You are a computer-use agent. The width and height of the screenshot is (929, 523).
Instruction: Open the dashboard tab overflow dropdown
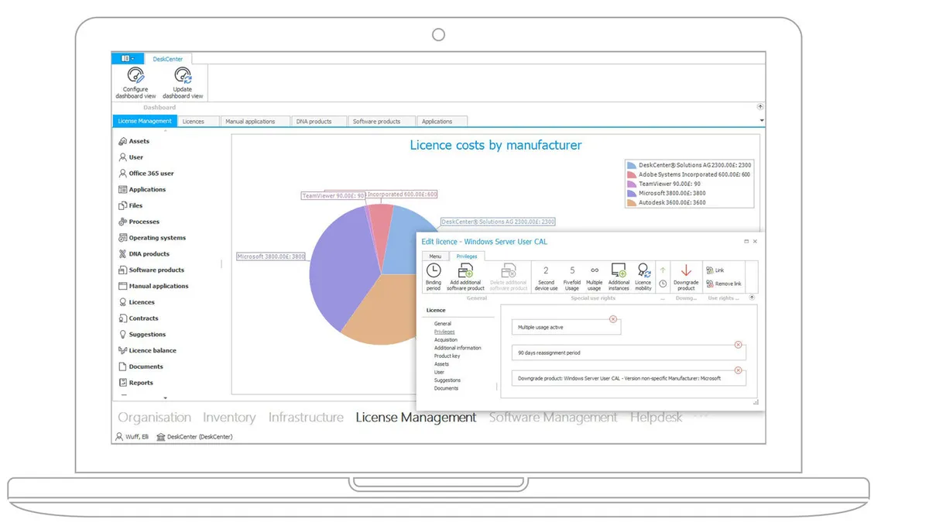point(762,121)
